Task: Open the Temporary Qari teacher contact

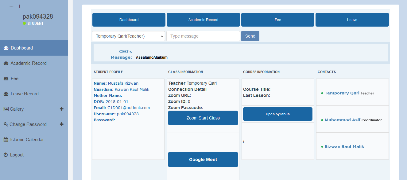Action: coord(342,93)
